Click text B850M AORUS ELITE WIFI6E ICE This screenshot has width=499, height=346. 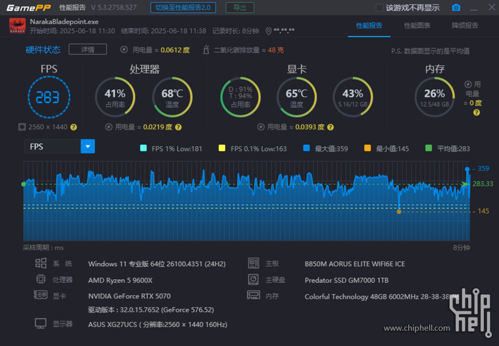tap(355, 264)
